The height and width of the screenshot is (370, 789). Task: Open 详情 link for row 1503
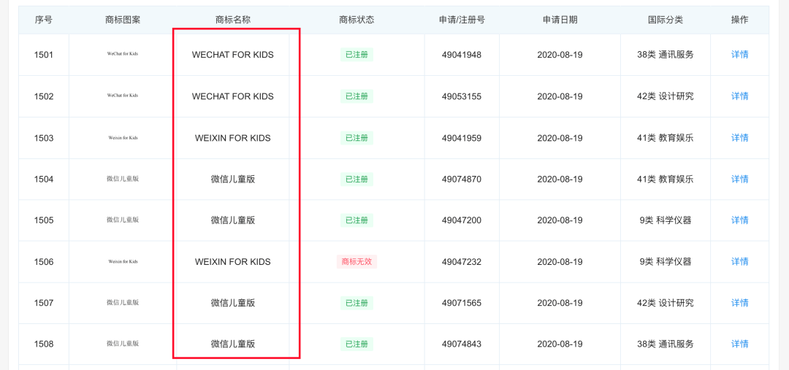click(x=739, y=138)
